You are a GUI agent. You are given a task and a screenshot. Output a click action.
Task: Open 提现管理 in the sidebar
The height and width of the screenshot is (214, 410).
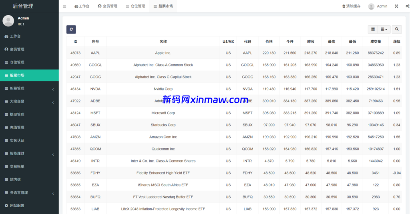tap(29, 114)
